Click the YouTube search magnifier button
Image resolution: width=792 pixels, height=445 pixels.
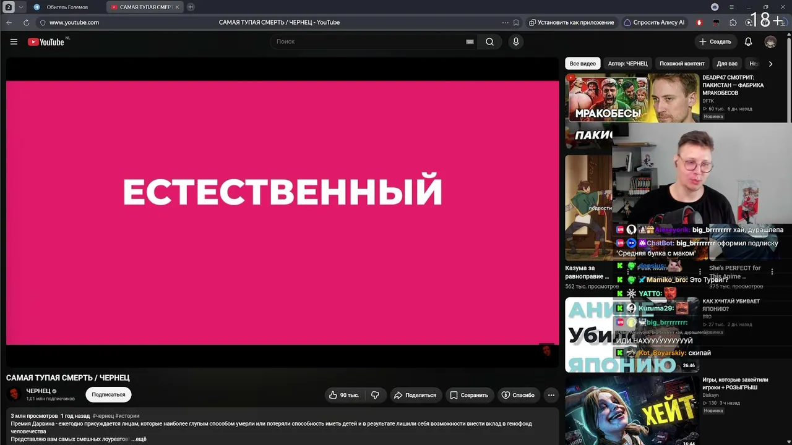489,41
